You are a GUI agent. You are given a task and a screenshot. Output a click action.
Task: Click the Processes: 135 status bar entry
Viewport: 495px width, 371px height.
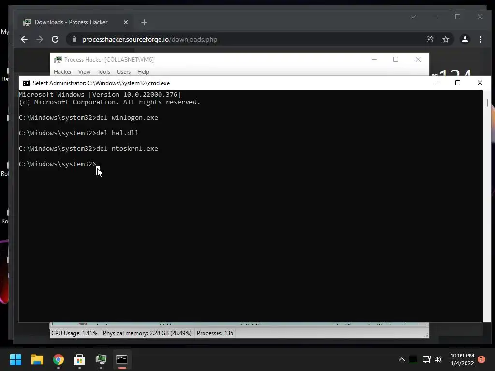pyautogui.click(x=215, y=333)
